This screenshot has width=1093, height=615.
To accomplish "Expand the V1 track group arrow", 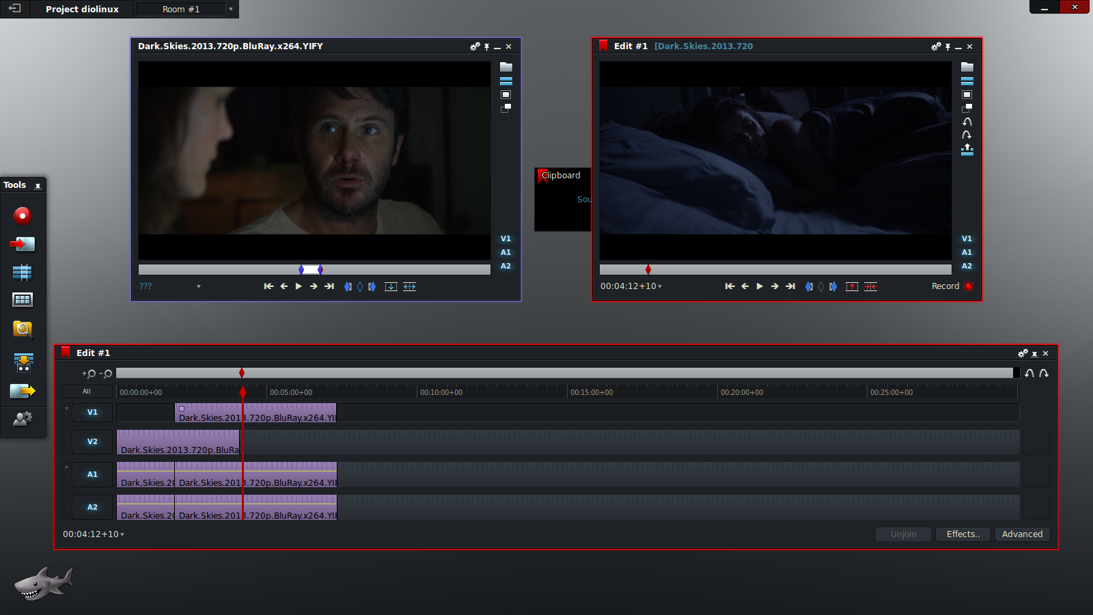I will point(66,409).
